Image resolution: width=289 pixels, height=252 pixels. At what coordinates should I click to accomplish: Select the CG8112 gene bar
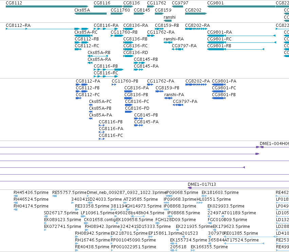47,6
